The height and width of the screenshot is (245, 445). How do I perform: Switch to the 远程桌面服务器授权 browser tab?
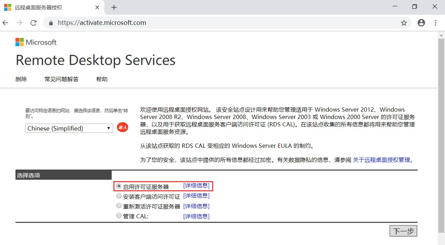coord(53,7)
